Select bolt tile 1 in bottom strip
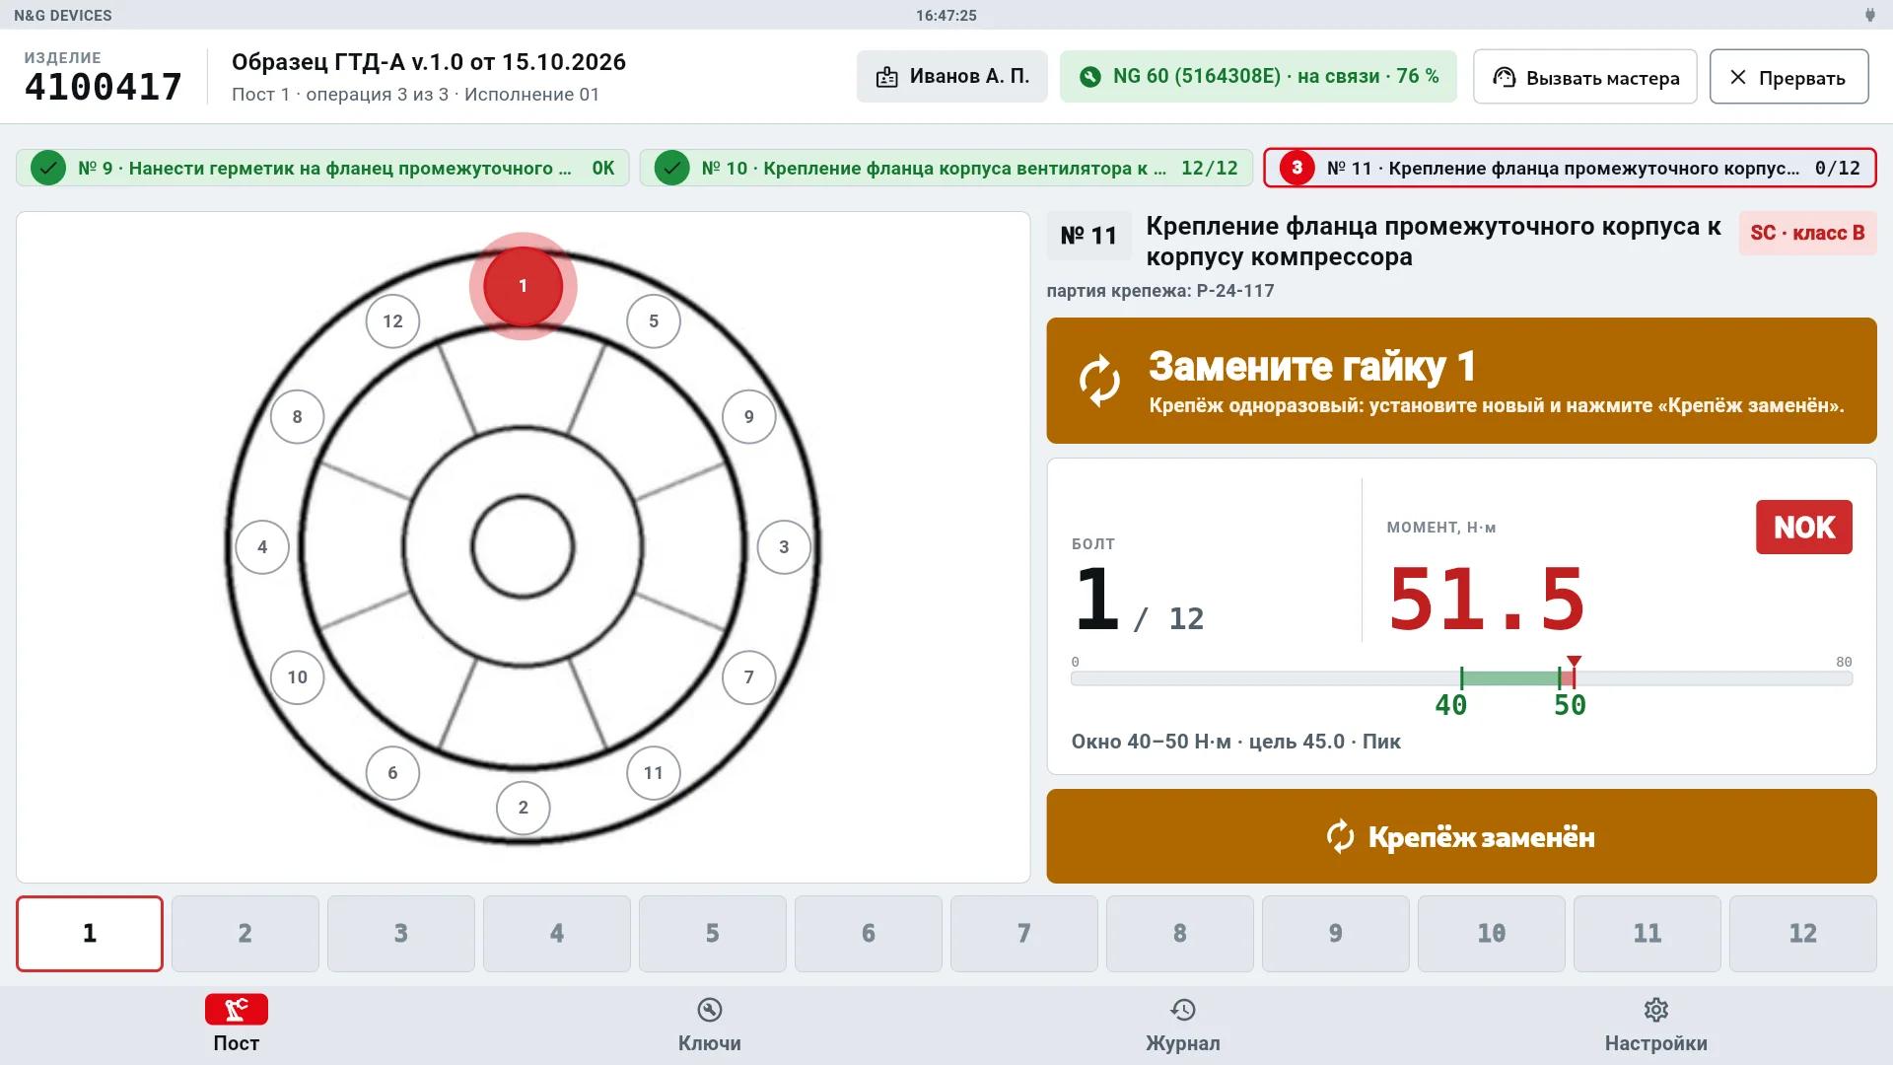The height and width of the screenshot is (1065, 1893). [x=90, y=934]
